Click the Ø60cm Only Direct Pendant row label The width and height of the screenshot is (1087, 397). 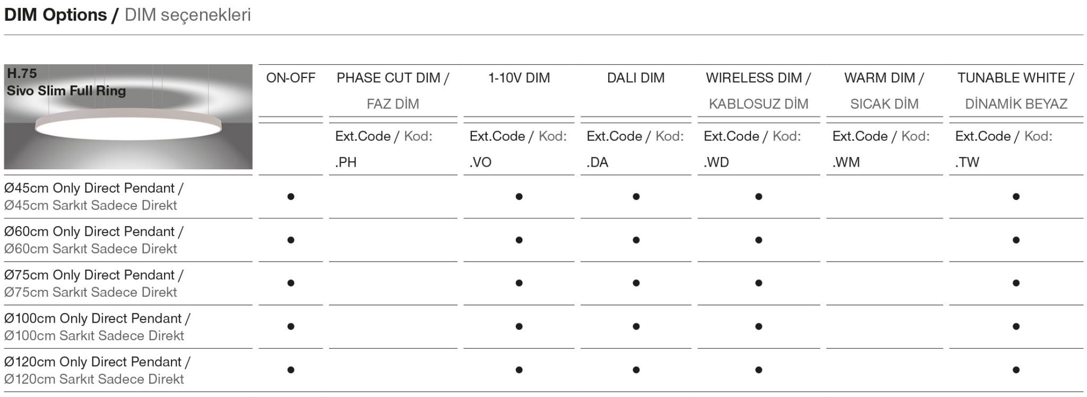tap(93, 232)
